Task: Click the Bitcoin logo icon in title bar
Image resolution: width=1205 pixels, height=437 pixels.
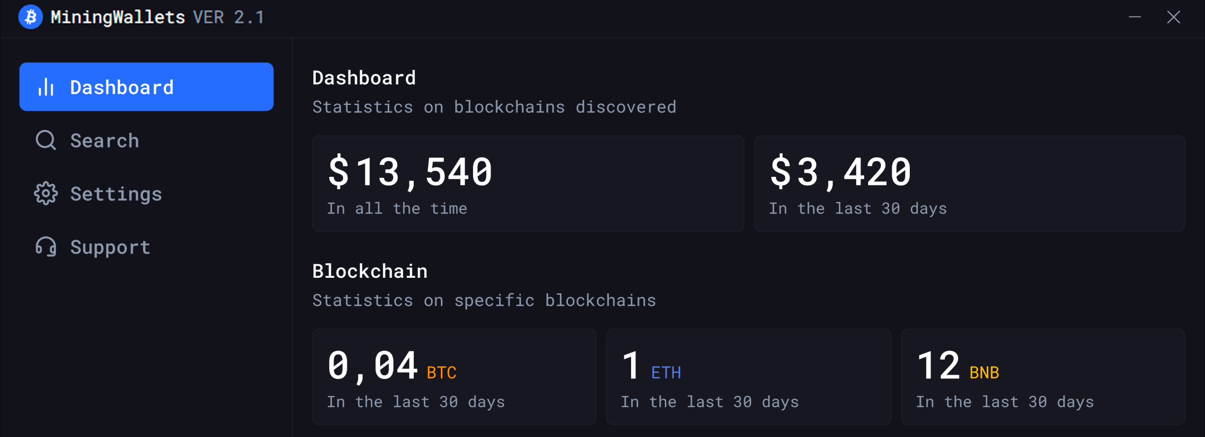Action: point(31,17)
